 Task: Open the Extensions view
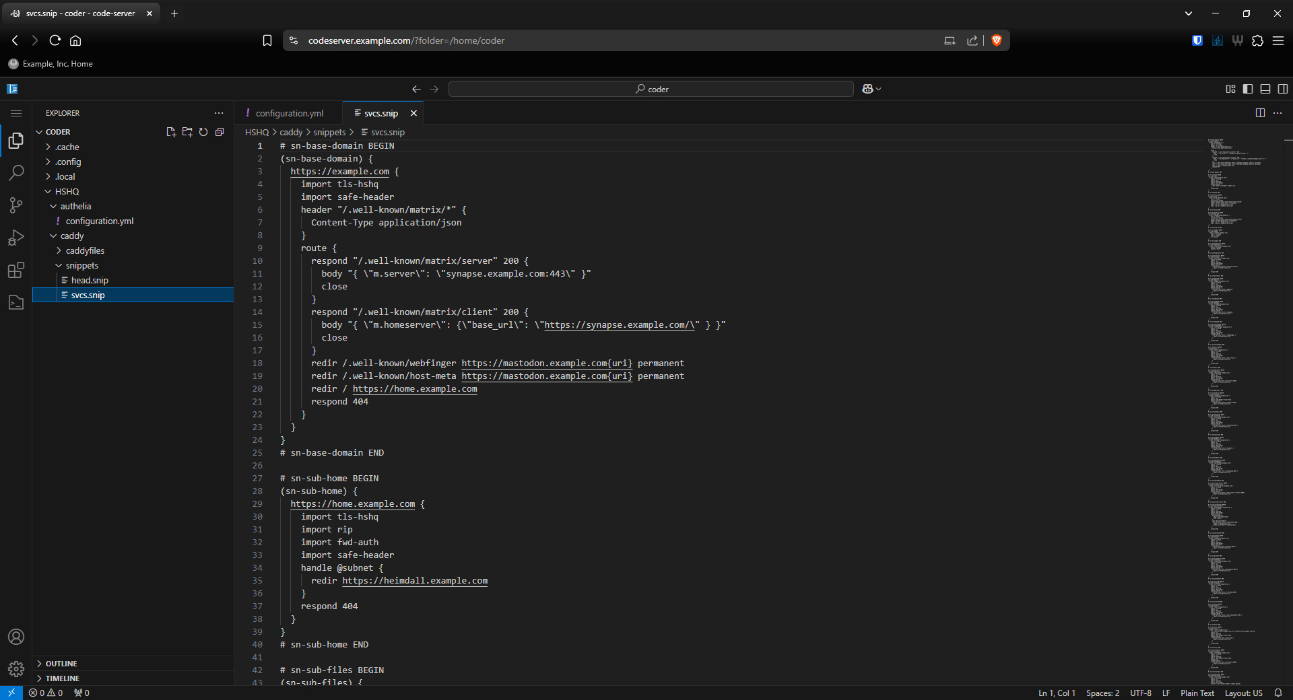click(16, 270)
